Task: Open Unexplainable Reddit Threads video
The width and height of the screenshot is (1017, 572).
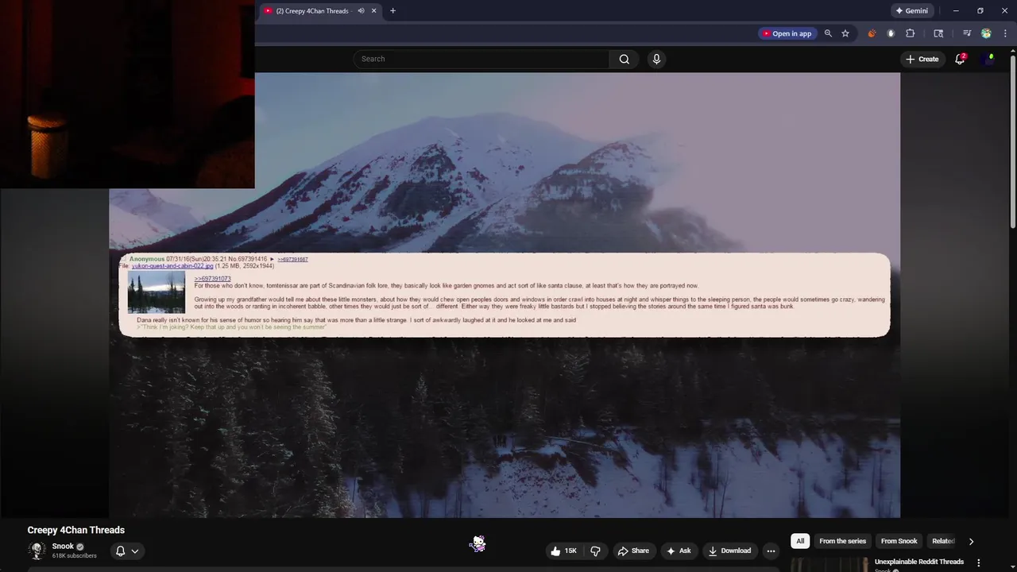Action: 919,562
